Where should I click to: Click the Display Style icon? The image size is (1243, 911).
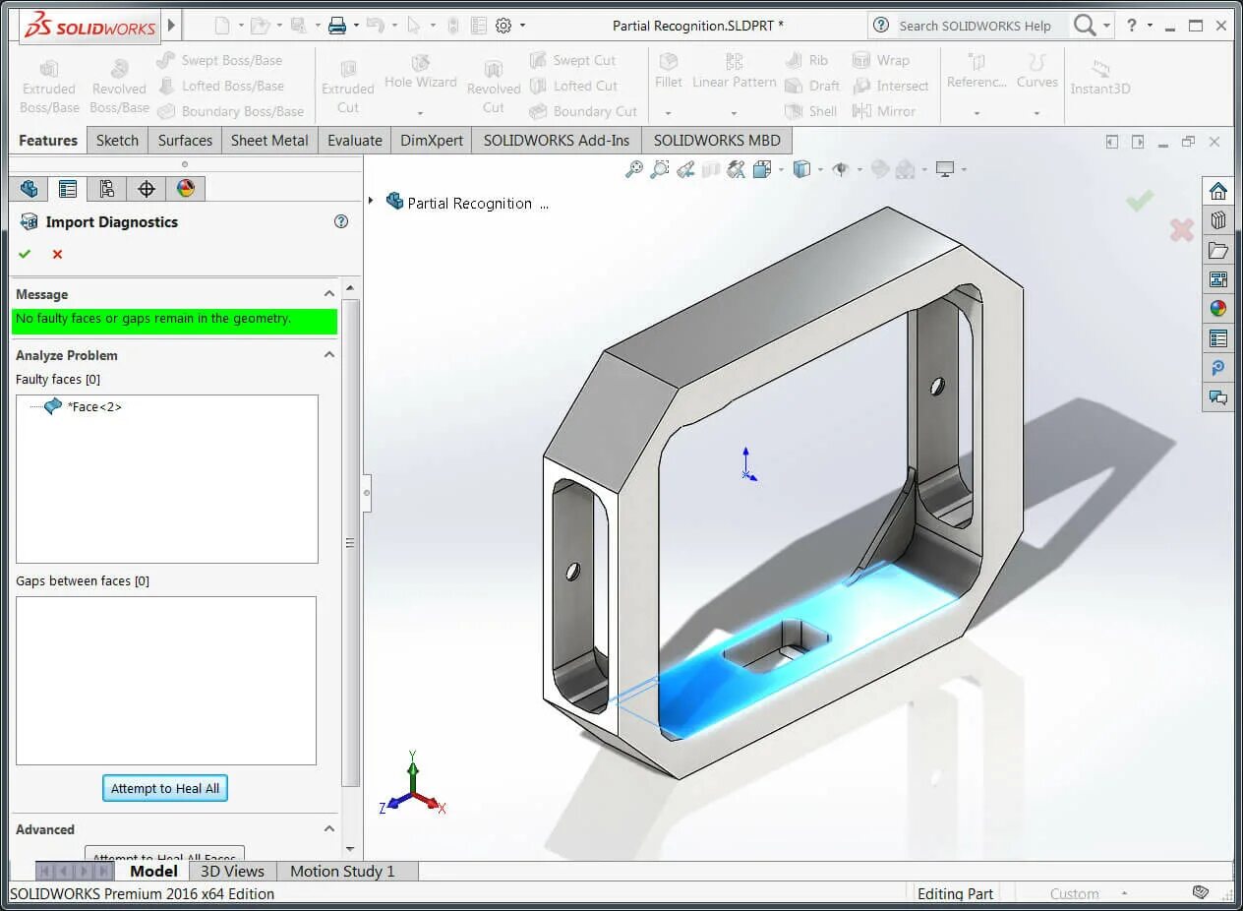[801, 169]
